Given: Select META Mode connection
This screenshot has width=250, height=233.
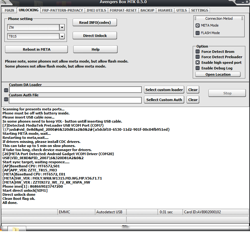Looking at the screenshot, I should pos(197,26).
